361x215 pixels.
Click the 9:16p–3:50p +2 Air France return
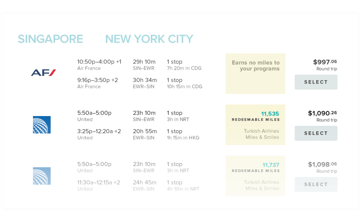(x=97, y=80)
